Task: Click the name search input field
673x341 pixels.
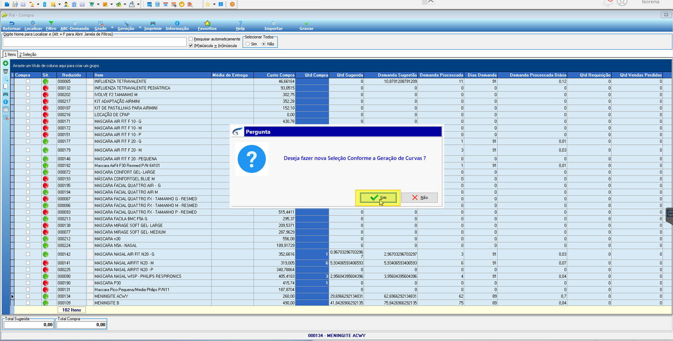Action: pyautogui.click(x=94, y=42)
